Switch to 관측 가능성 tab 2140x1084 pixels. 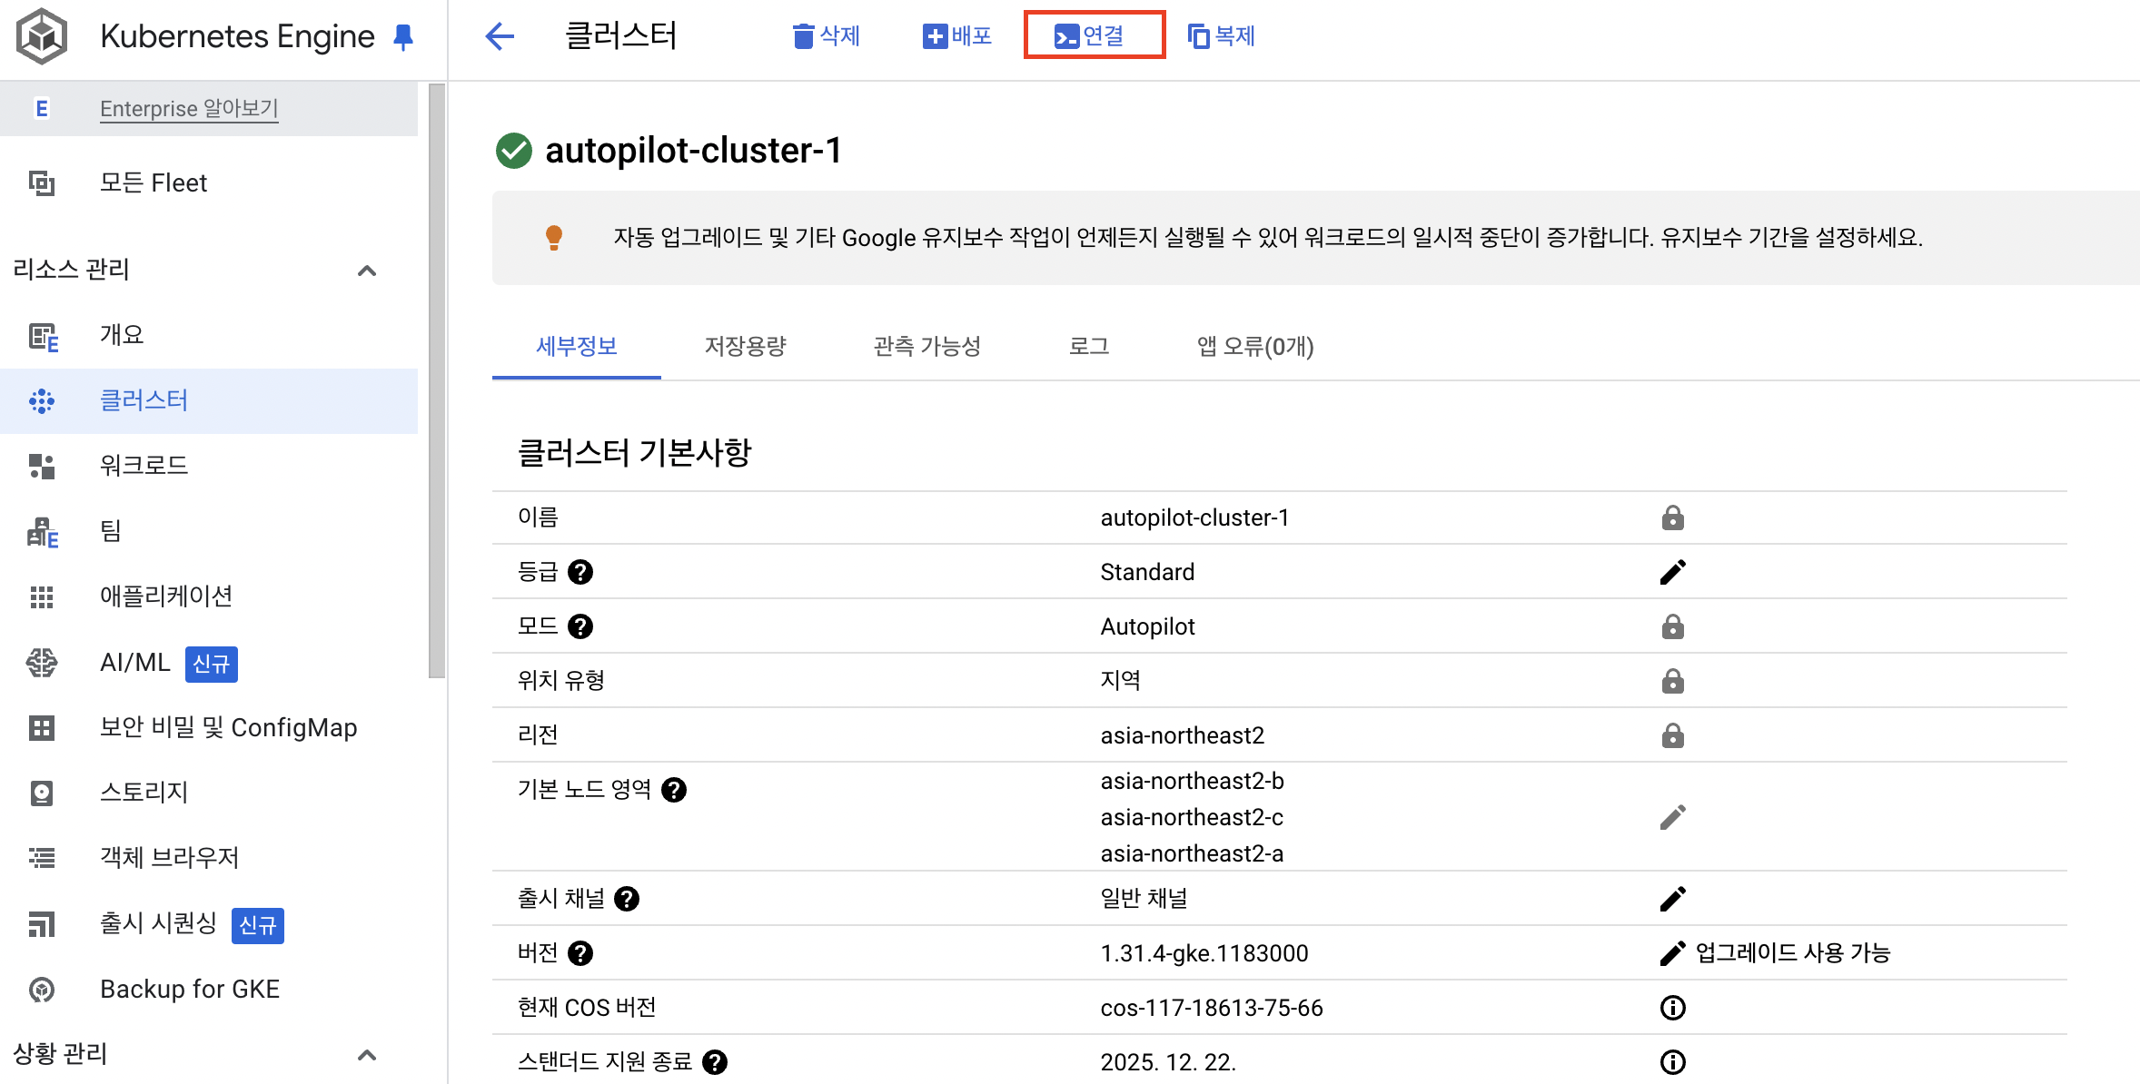tap(927, 346)
